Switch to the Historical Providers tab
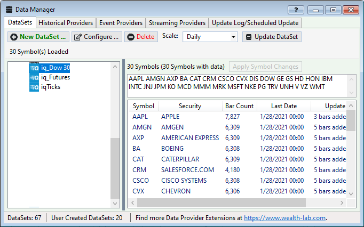Viewport: 364px width, 227px height. (x=66, y=23)
